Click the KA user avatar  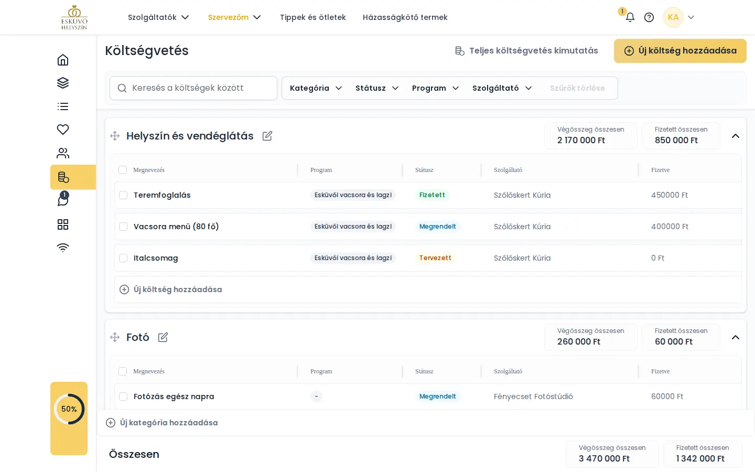pyautogui.click(x=673, y=17)
